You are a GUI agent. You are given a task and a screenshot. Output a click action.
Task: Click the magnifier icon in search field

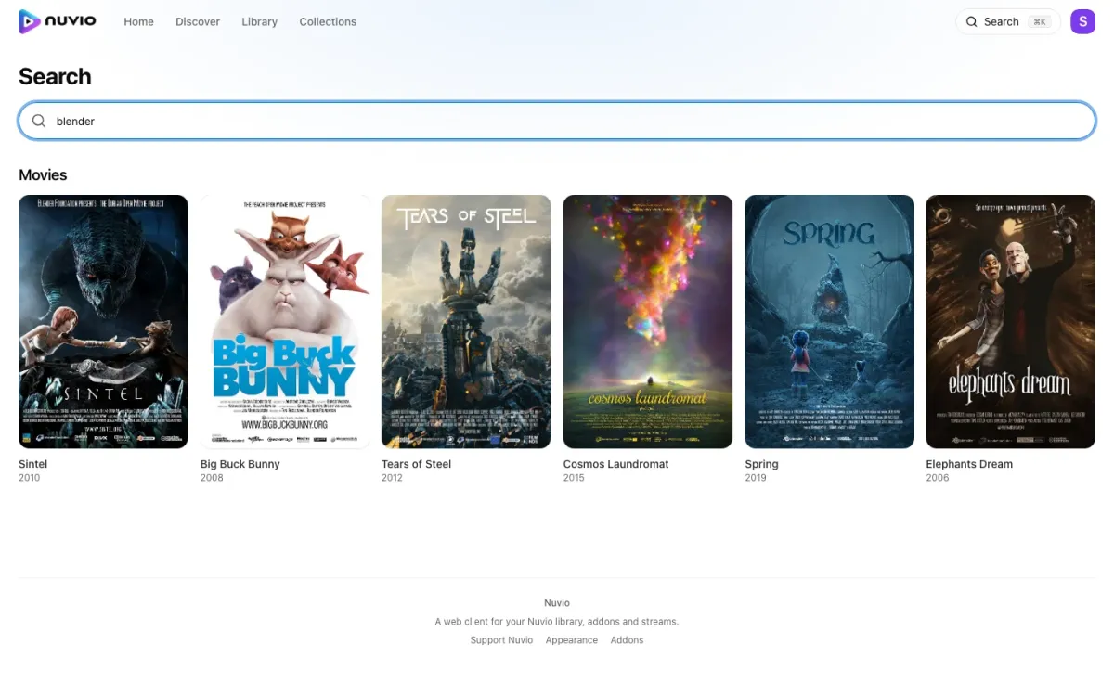click(x=39, y=121)
